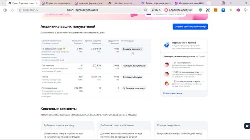Viewport: 250px width, 140px height.
Task: Open the Спящие покупатели segment card
Action: coord(181,131)
